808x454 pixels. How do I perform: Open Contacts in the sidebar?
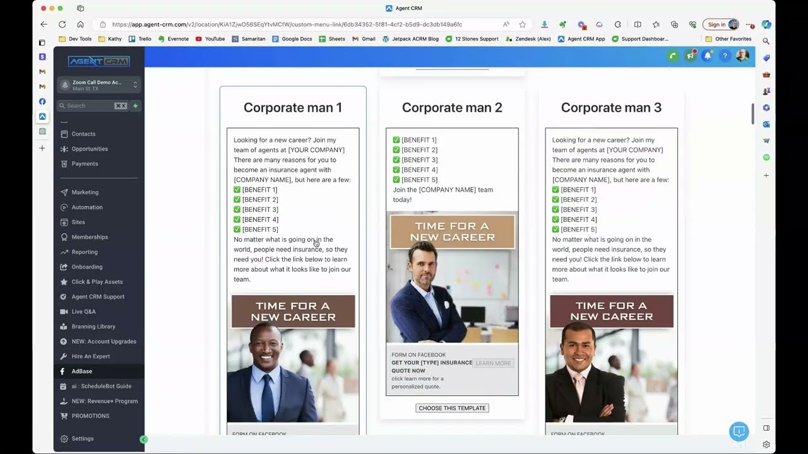pos(83,134)
